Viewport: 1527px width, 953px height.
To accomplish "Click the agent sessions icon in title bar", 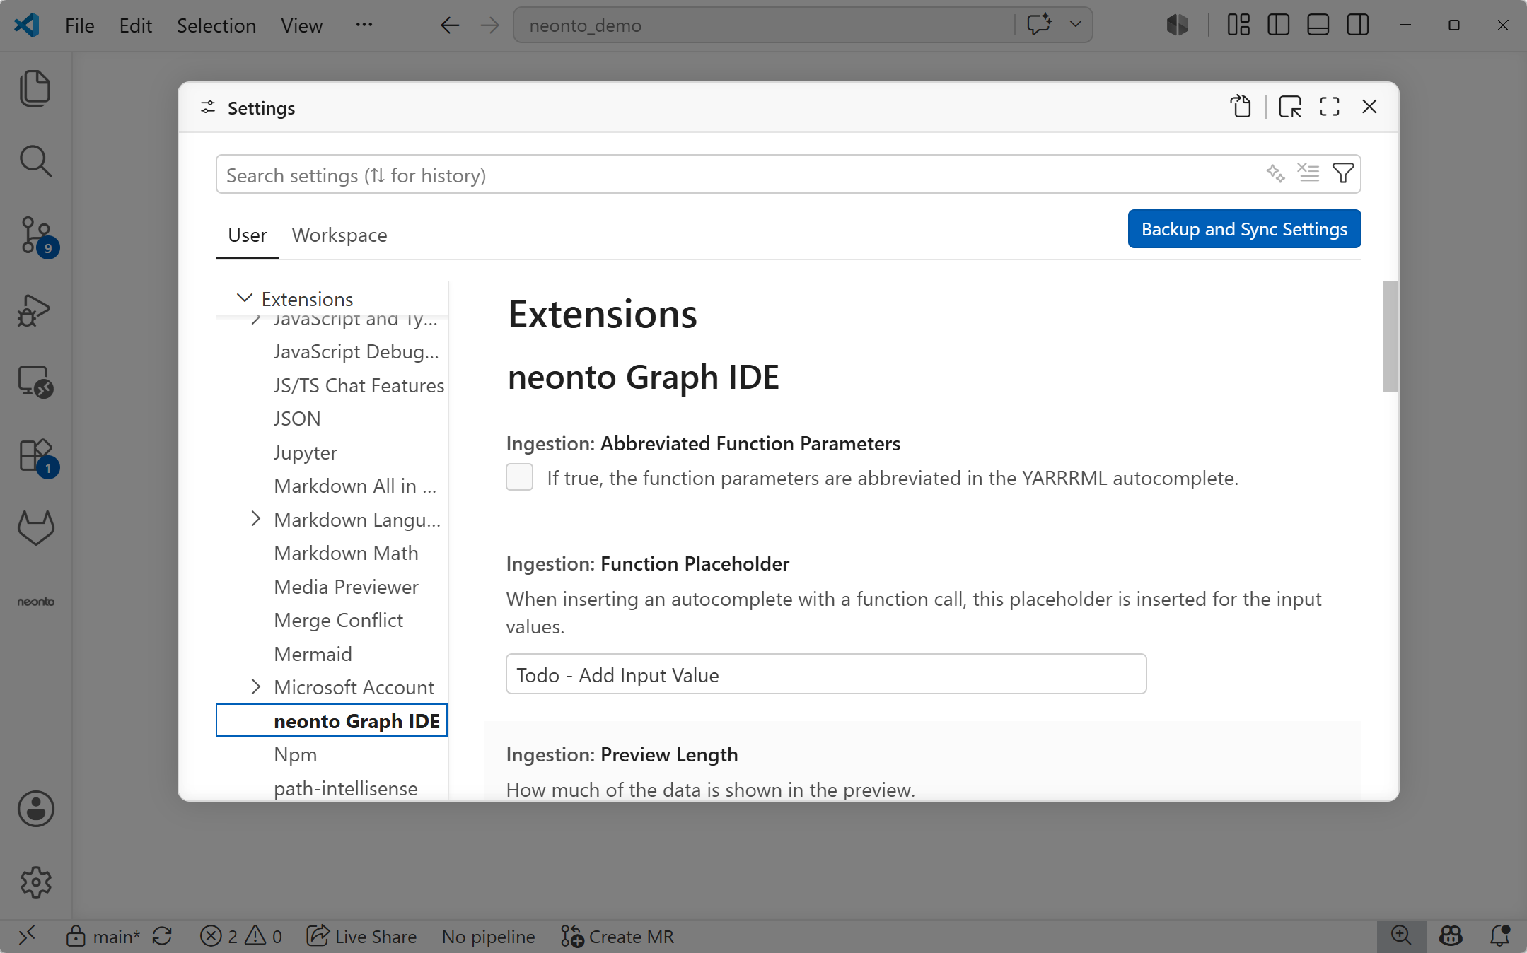I will 1178,25.
